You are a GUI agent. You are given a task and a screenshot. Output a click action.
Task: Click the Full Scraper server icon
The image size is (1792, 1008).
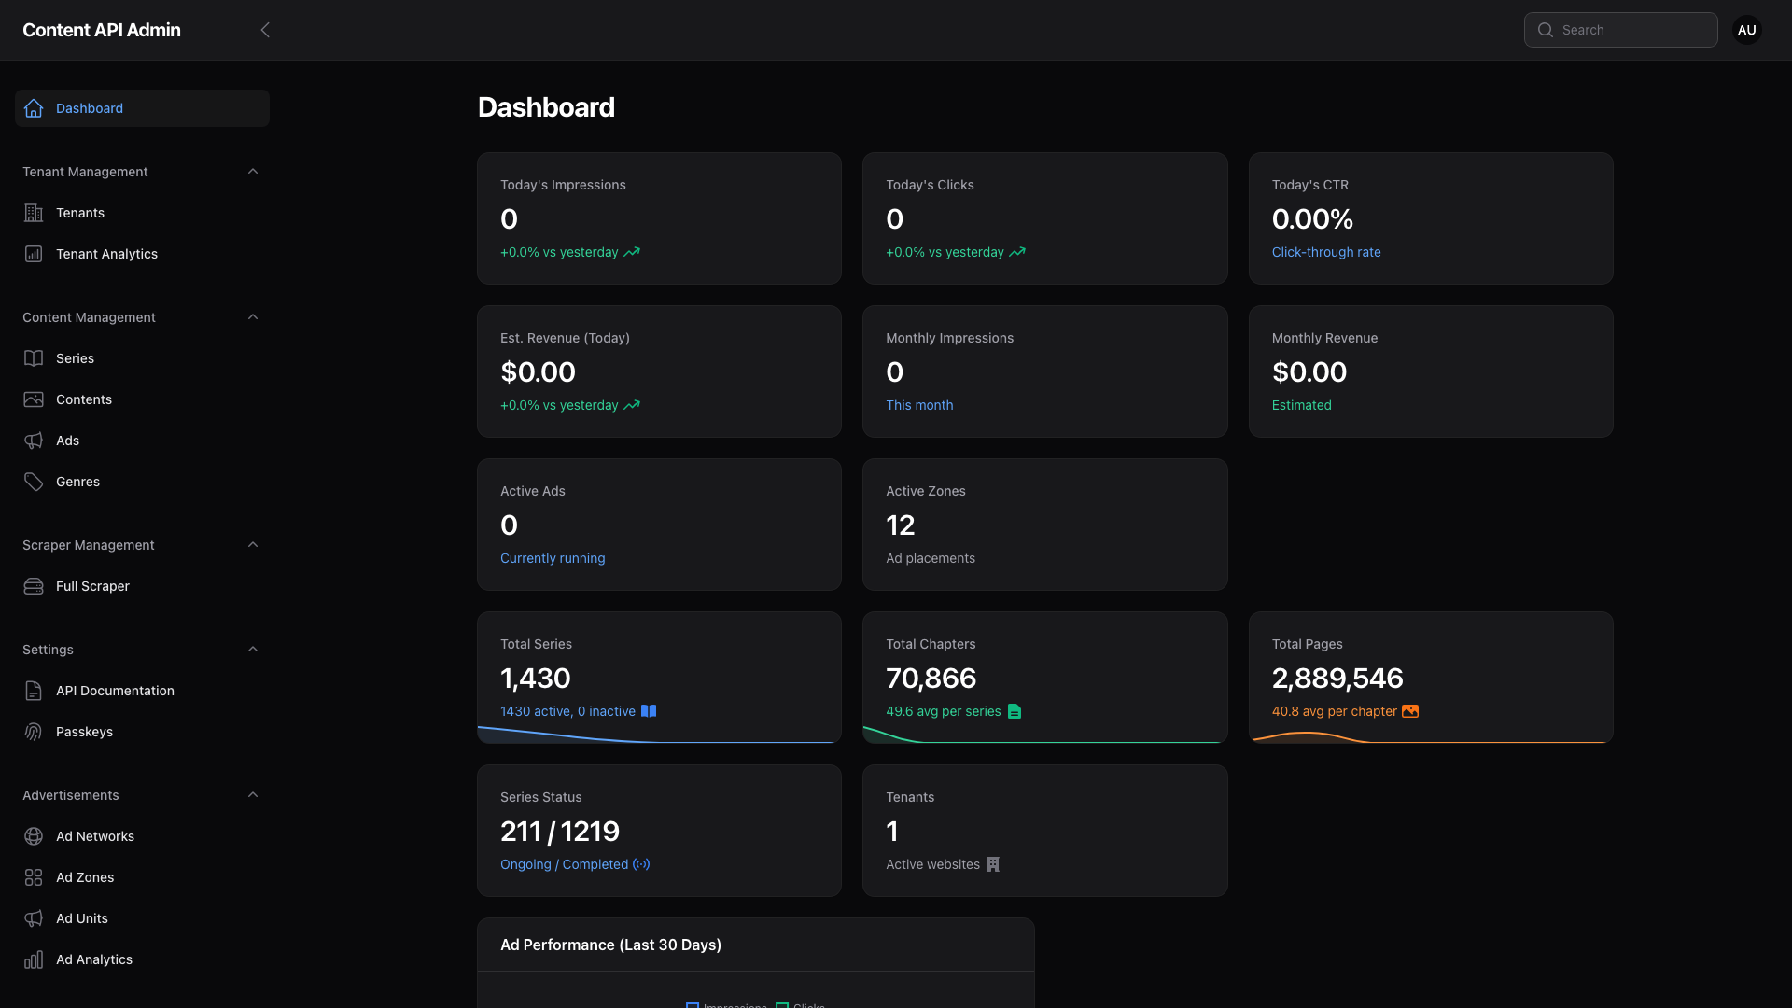[34, 586]
